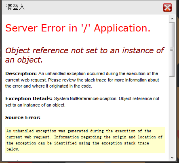179x163 pixels.
Task: Click the 'Server Error in '/' Application.' heading
Action: [x=78, y=28]
